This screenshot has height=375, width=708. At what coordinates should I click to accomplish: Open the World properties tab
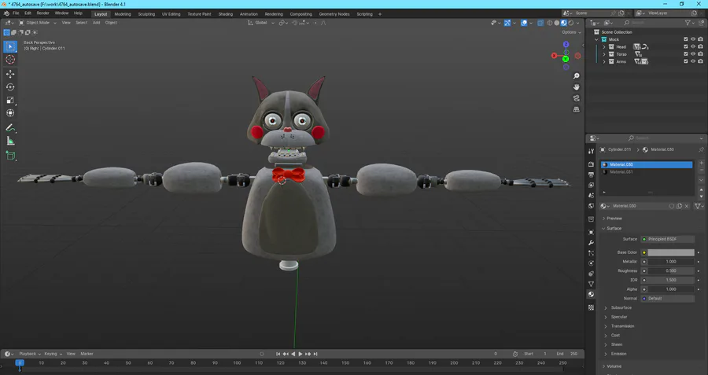point(591,206)
